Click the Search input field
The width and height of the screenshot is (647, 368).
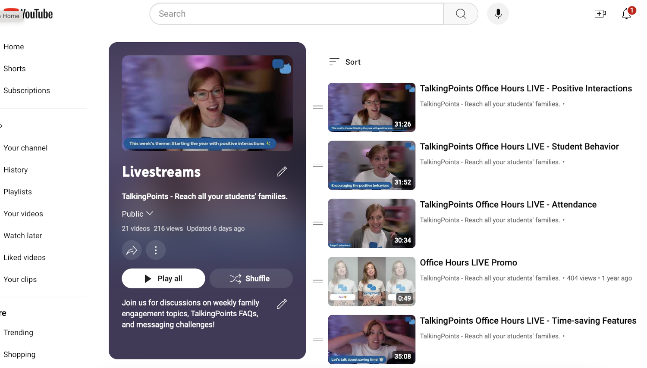click(x=297, y=14)
